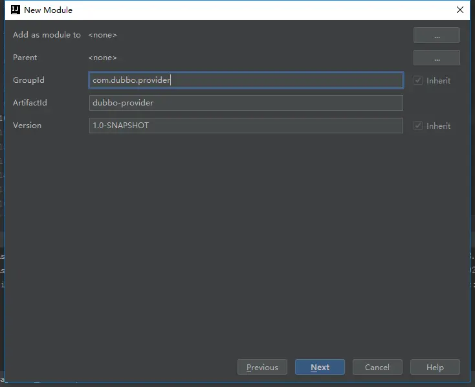Toggle the Inherit checkbox for Version
Image resolution: width=475 pixels, height=387 pixels.
418,126
